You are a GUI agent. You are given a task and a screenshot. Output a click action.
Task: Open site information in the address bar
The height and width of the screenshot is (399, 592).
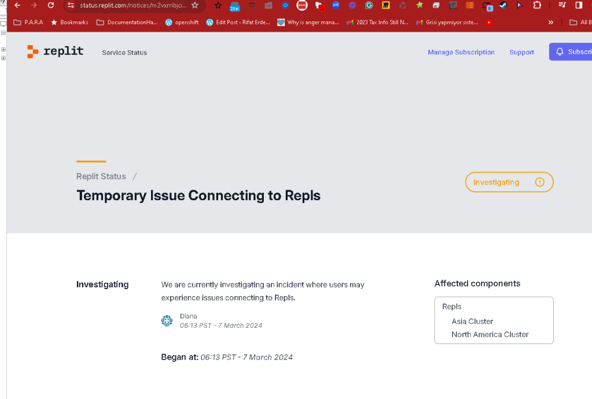coord(71,5)
